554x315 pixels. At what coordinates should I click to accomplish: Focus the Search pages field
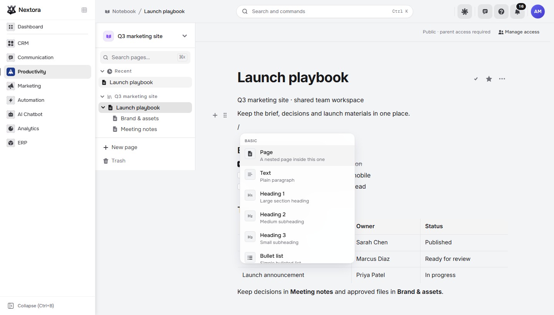tap(145, 57)
